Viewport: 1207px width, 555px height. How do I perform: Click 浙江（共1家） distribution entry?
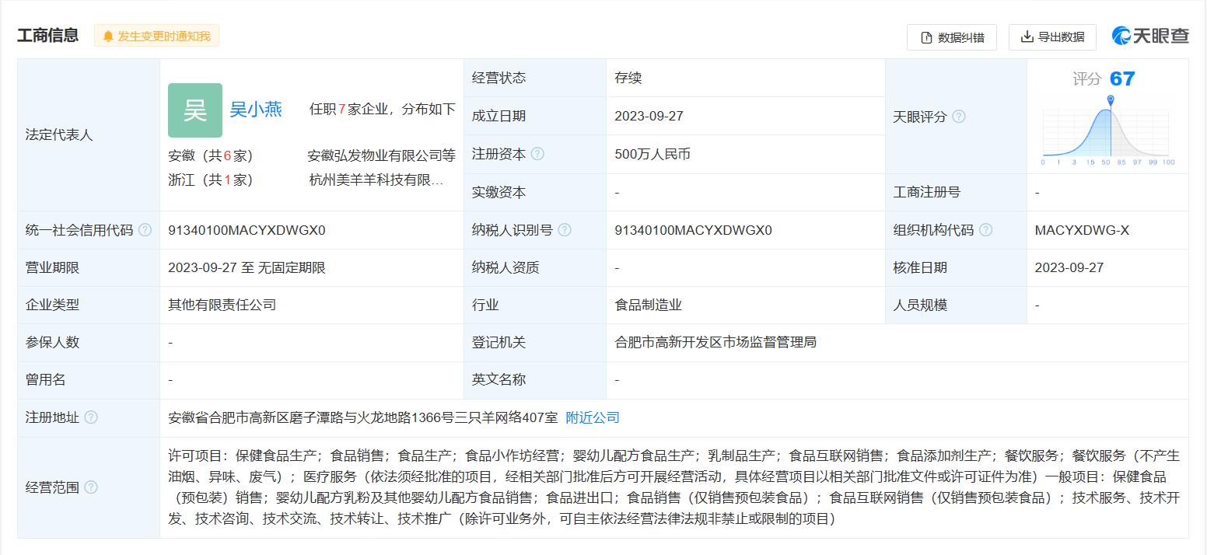click(211, 180)
